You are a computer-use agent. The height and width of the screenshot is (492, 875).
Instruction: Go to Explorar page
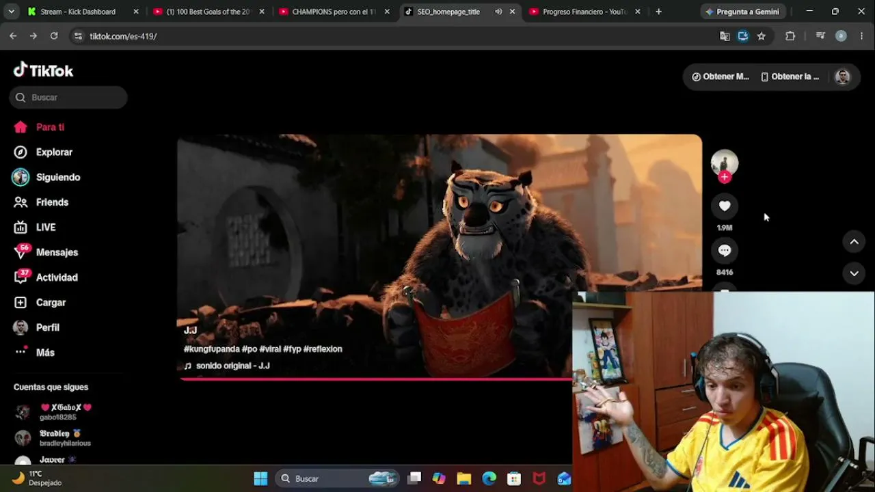coord(43,152)
